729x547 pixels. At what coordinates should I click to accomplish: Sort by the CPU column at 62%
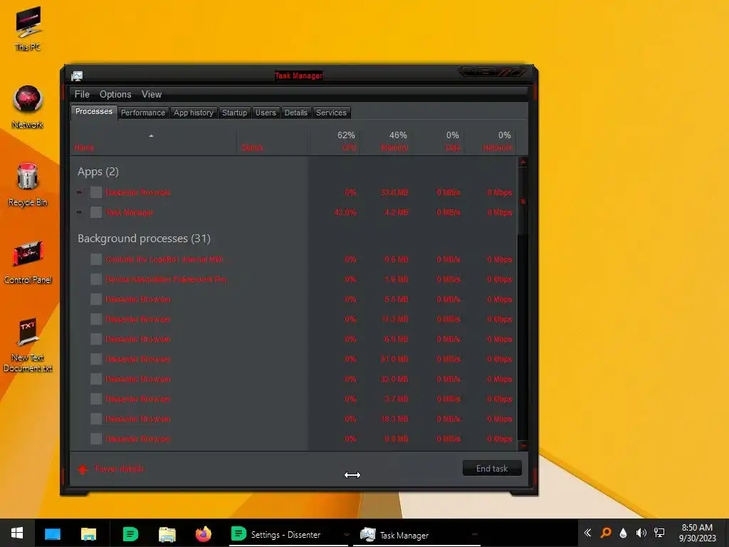tap(335, 142)
